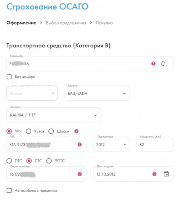Expand the Марка dropdown showing ВАЗ/LADA

pyautogui.click(x=97, y=93)
